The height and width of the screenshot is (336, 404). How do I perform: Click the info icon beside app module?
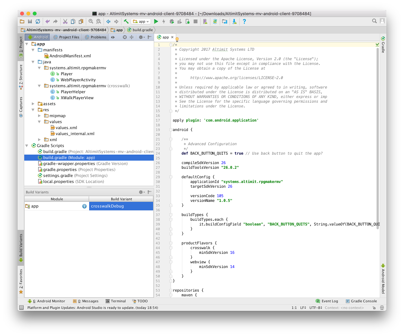[84, 206]
